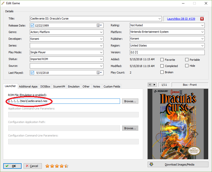Set the star rating to four stars
The width and height of the screenshot is (212, 172).
pos(61,166)
